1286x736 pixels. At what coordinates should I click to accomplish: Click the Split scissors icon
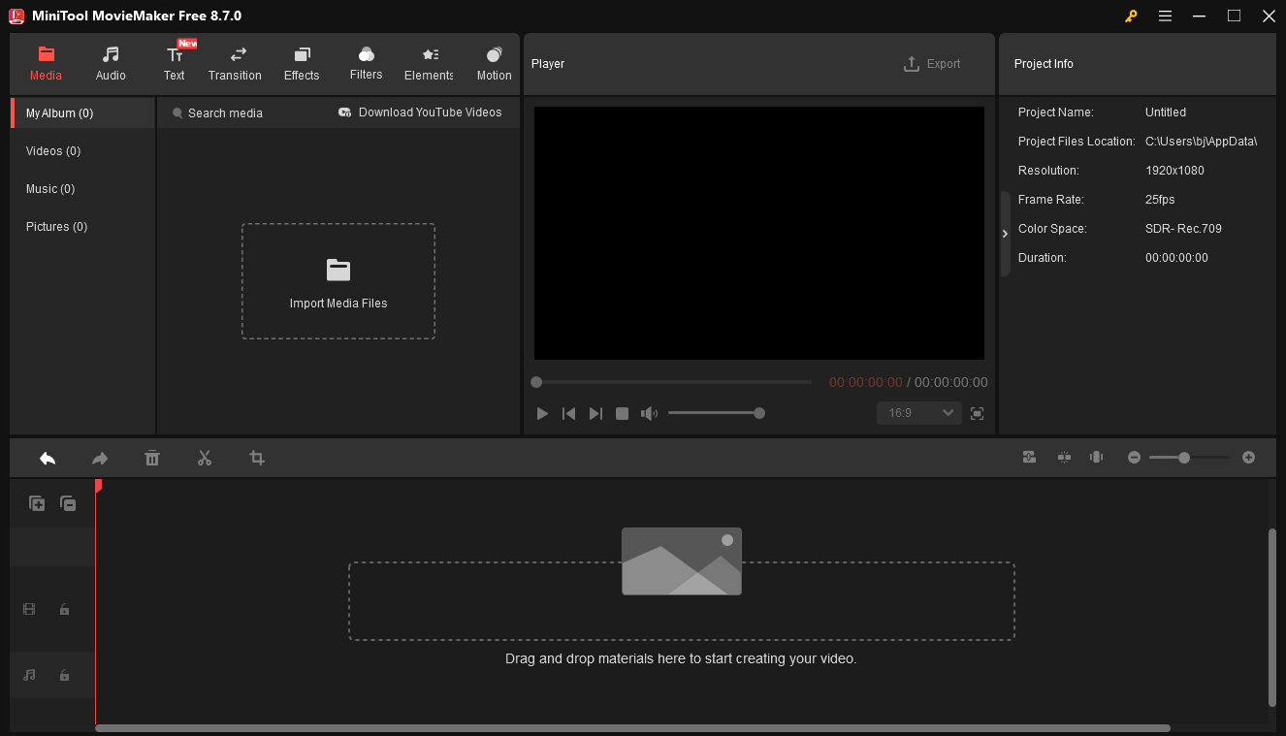click(205, 458)
